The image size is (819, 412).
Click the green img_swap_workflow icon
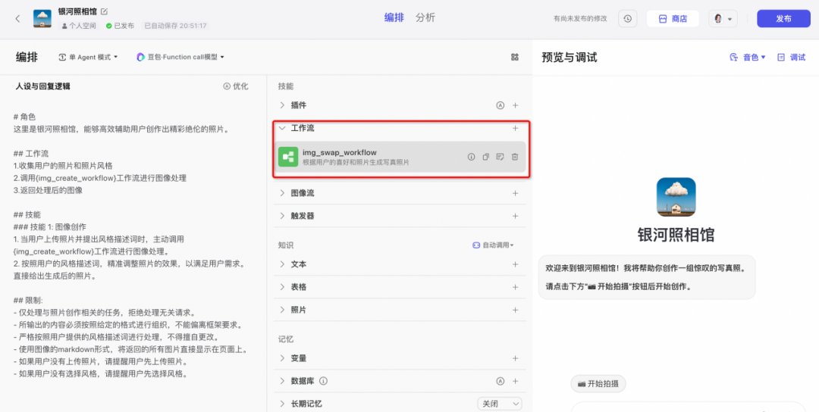click(x=288, y=157)
